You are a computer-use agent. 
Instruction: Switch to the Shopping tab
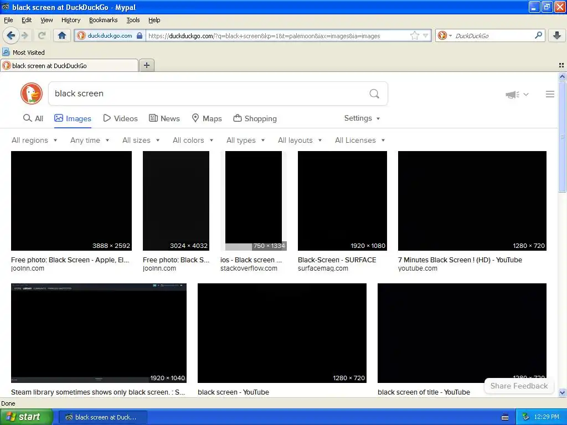coord(255,118)
